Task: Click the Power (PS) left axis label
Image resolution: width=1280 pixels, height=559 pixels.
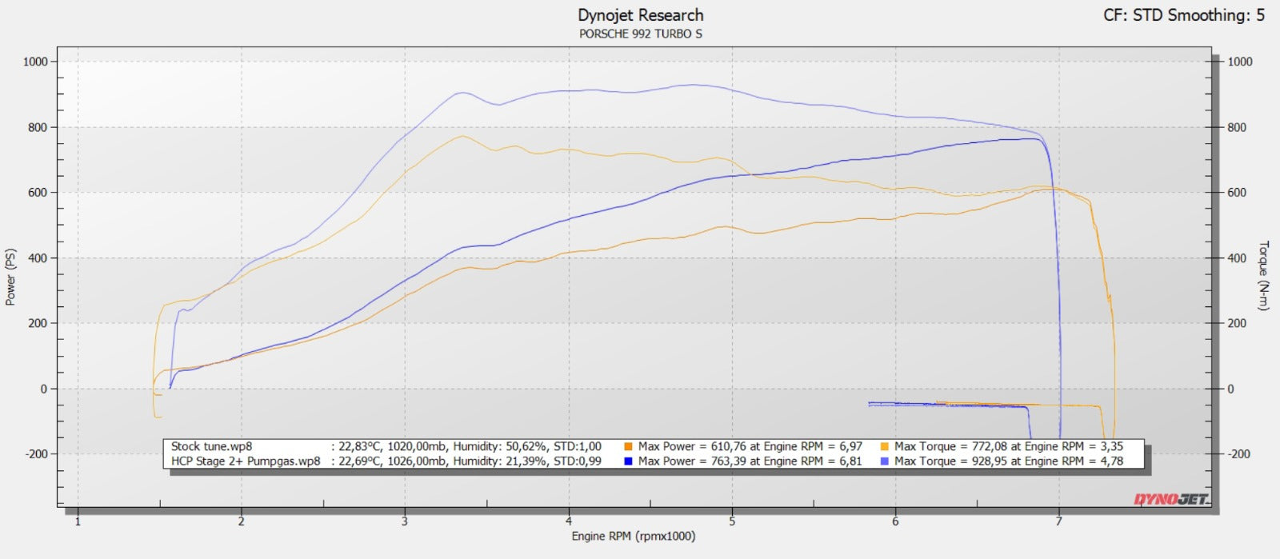Action: [10, 277]
